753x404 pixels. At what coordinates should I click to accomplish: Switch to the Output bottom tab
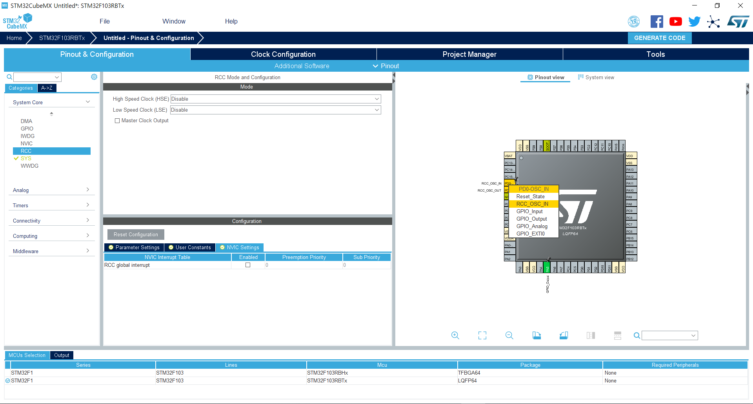(x=62, y=355)
